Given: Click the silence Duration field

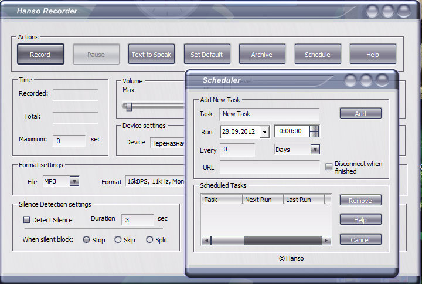Looking at the screenshot, I should click(138, 220).
